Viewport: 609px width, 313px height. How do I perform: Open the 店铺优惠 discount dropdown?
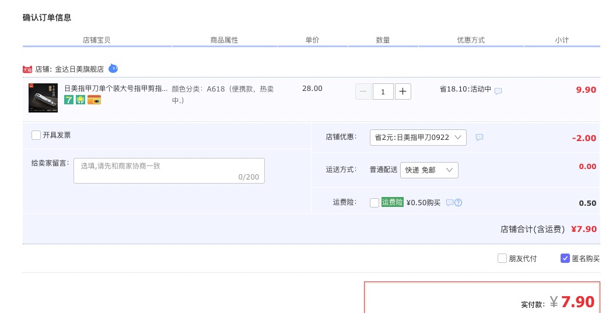pos(418,138)
